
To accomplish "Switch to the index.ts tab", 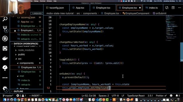I will coord(153,8).
